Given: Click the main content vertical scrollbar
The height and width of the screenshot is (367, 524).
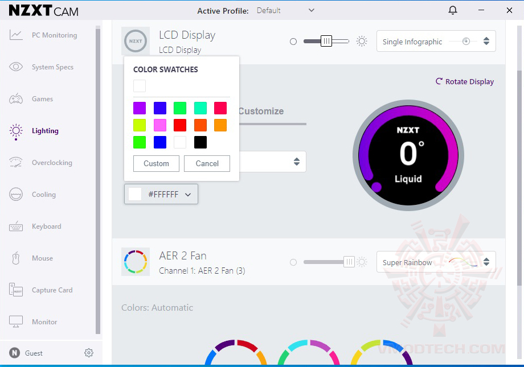Looking at the screenshot, I should (x=519, y=178).
